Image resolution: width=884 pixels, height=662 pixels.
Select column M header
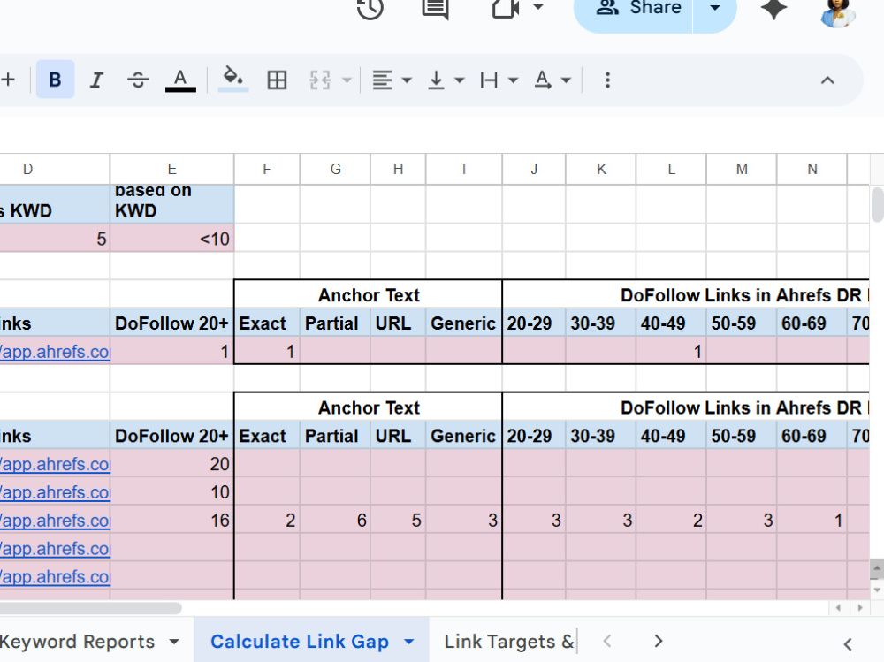(x=742, y=169)
